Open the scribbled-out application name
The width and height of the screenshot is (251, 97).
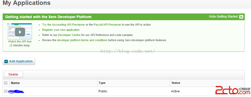[16, 91]
